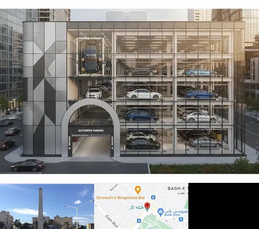Click the BAGH-E district label on map
The height and width of the screenshot is (229, 259).
click(178, 188)
